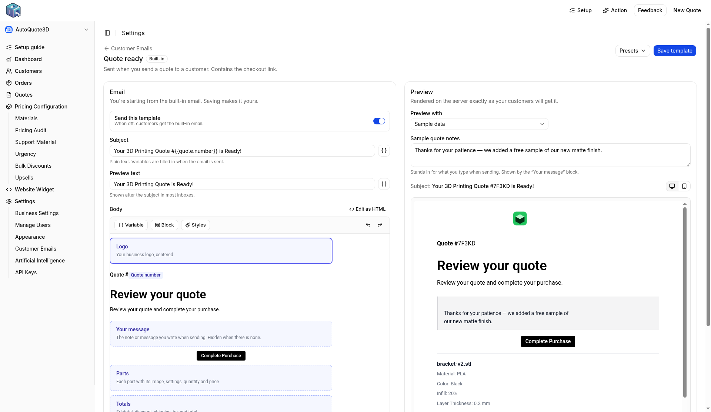Image resolution: width=711 pixels, height=412 pixels.
Task: Click the Quotes document icon
Action: click(x=9, y=95)
